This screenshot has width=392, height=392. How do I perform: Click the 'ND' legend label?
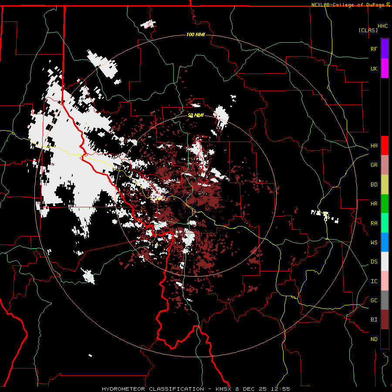click(374, 339)
